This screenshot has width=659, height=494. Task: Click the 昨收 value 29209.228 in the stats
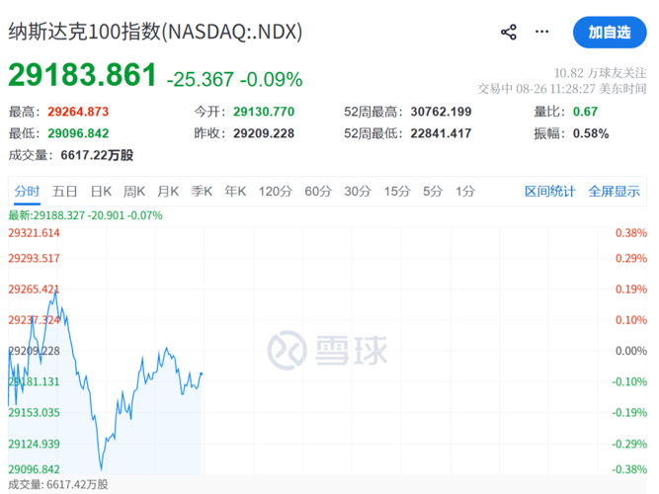264,133
